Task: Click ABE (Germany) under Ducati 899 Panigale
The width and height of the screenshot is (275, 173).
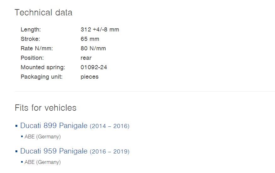Action: (43, 137)
